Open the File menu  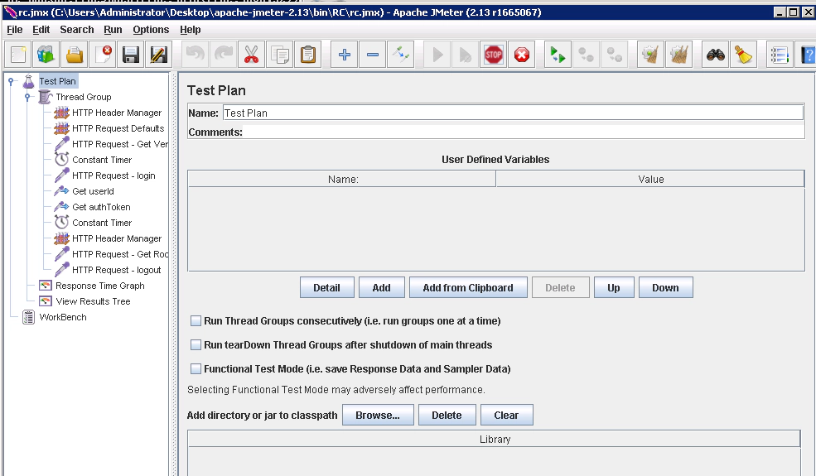[x=15, y=30]
